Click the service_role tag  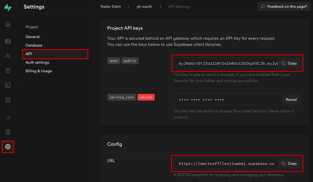pyautogui.click(x=122, y=97)
